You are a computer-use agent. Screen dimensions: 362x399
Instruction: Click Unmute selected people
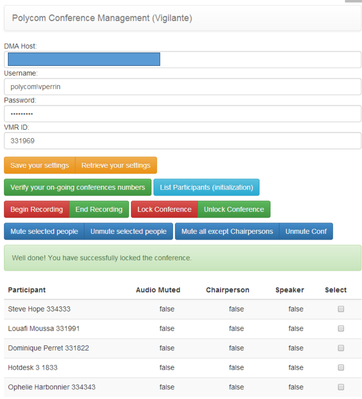pyautogui.click(x=128, y=231)
